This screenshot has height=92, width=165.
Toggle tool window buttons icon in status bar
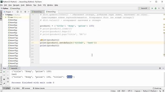(2, 91)
